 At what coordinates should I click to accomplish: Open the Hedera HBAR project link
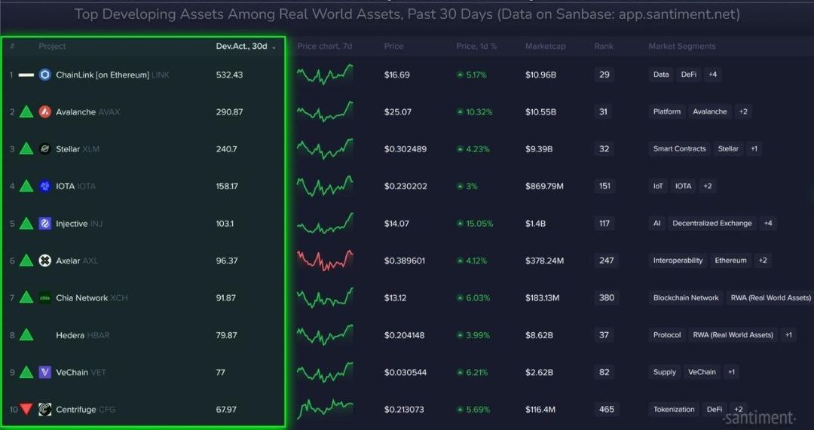[x=83, y=335]
